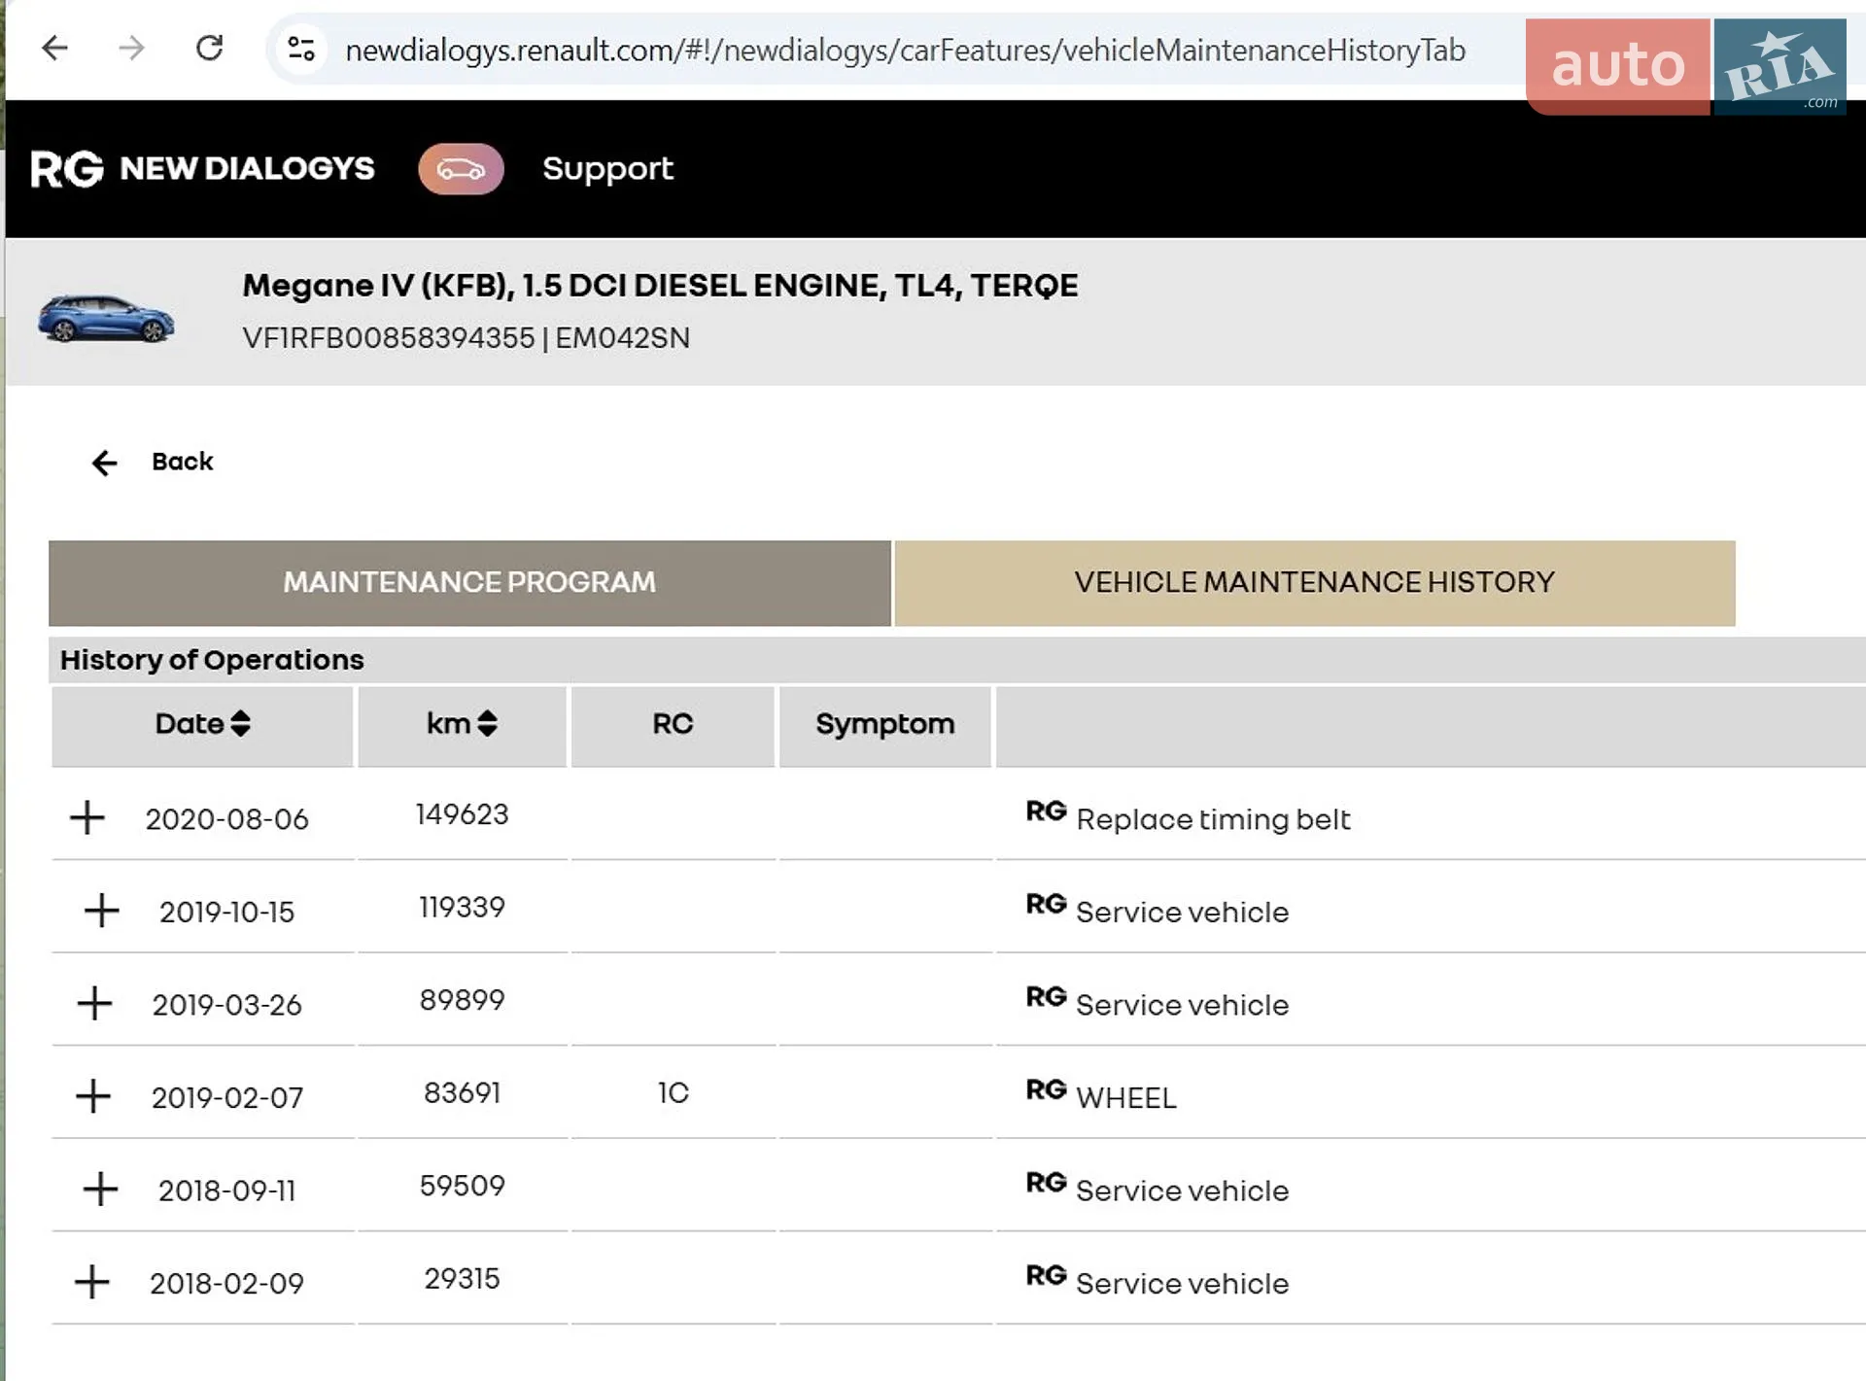This screenshot has height=1381, width=1866.
Task: Click RG icon in the 59509 km row
Action: 1046,1182
